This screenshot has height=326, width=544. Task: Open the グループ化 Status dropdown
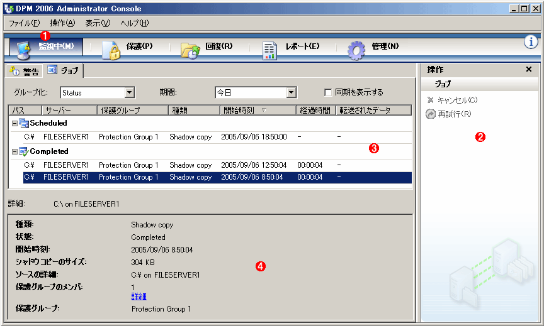click(130, 92)
